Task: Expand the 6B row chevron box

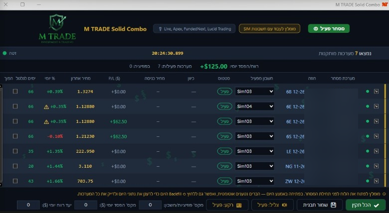Action: 377,92
